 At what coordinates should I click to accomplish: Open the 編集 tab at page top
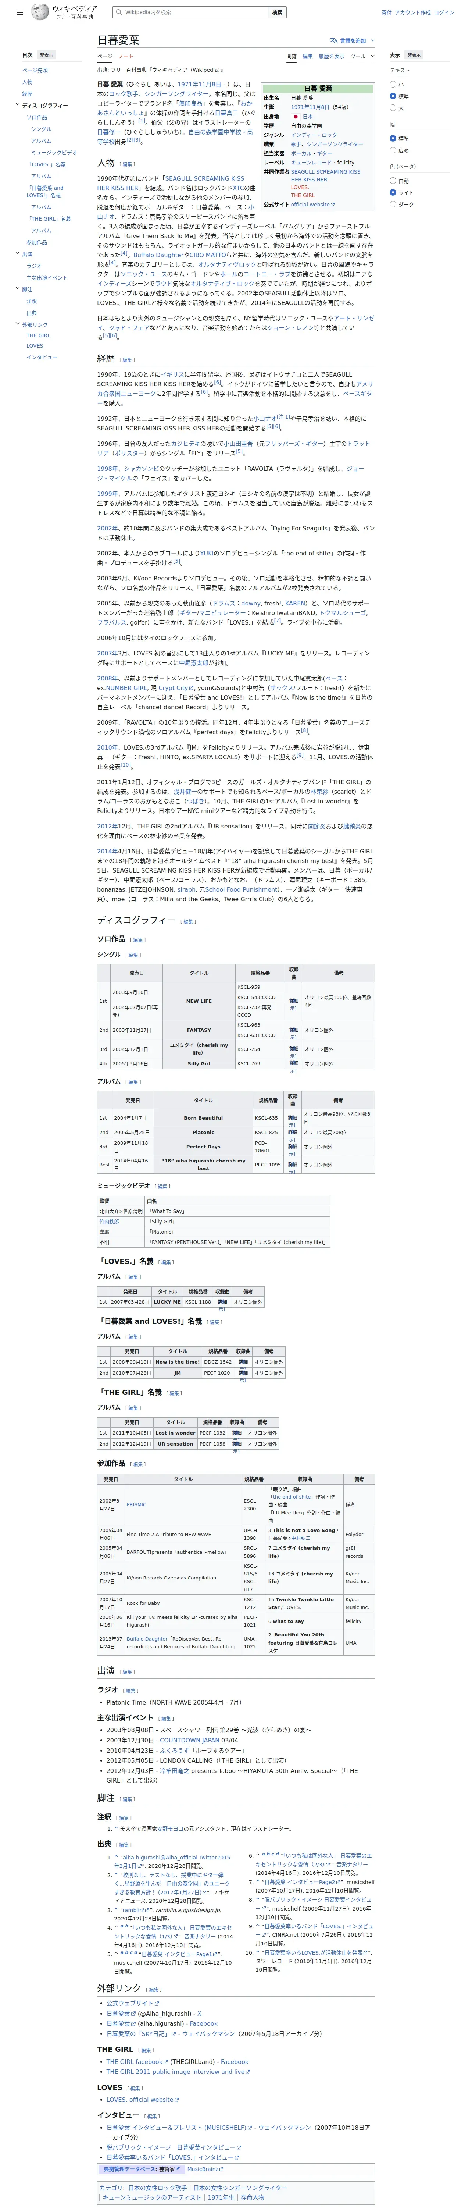(308, 57)
